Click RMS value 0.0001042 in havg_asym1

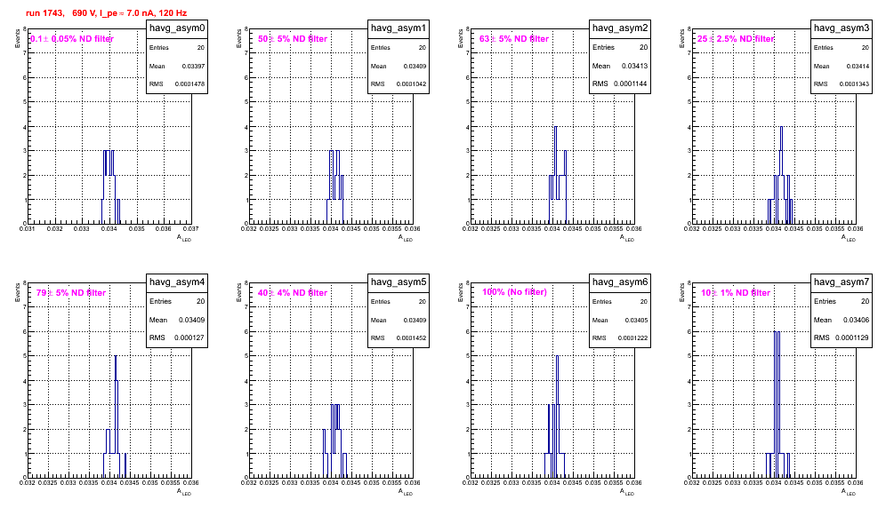pyautogui.click(x=411, y=84)
